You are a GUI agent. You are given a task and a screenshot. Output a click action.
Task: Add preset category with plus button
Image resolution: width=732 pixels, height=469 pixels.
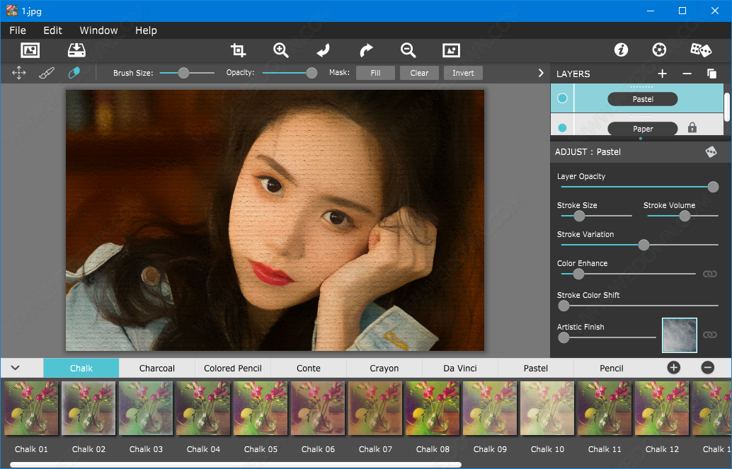tap(673, 368)
